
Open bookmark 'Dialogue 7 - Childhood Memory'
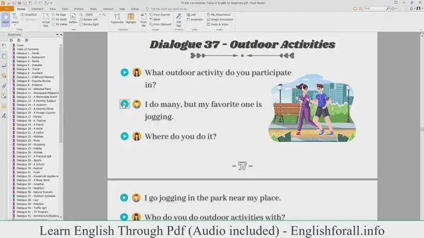(35, 77)
